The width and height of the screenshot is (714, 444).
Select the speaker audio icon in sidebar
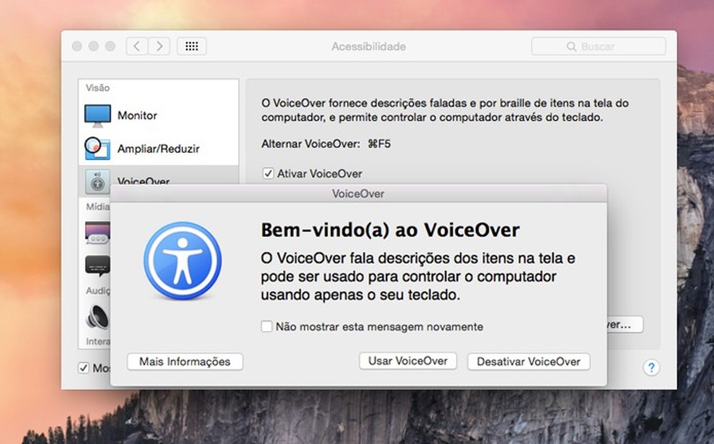97,317
